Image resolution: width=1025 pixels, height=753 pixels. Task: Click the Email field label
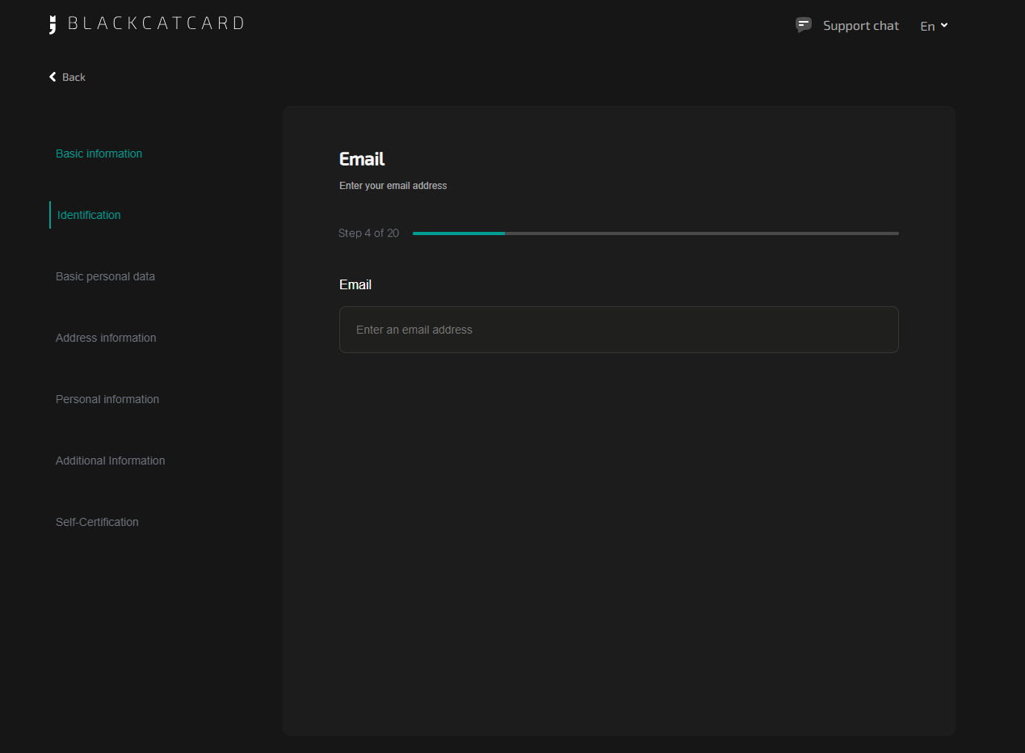(355, 285)
